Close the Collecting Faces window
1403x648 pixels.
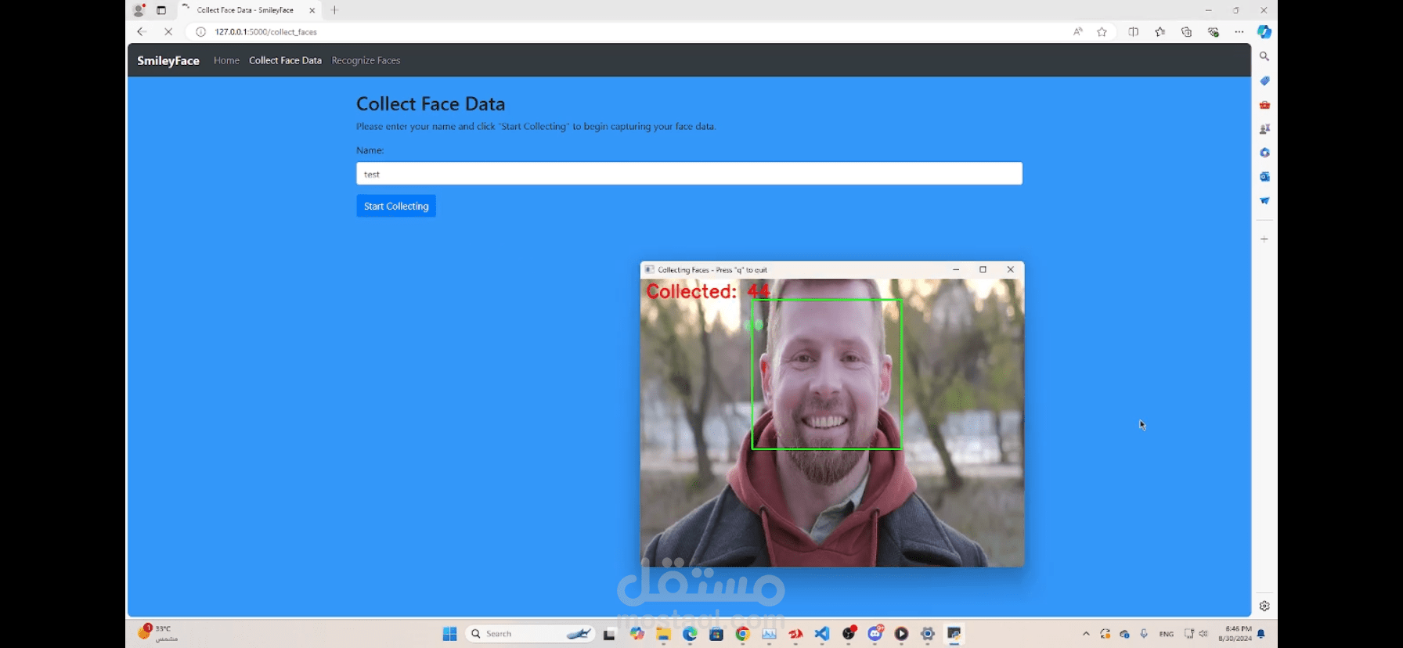click(x=1011, y=269)
